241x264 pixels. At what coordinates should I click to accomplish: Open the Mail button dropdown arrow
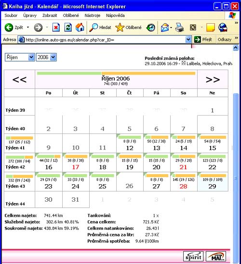coord(171,28)
